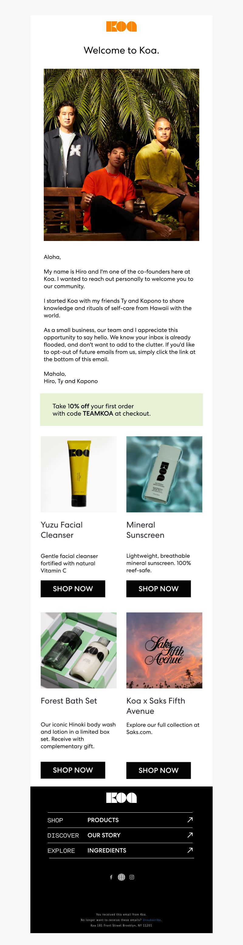Shop now for Forest Bath Set

73,770
